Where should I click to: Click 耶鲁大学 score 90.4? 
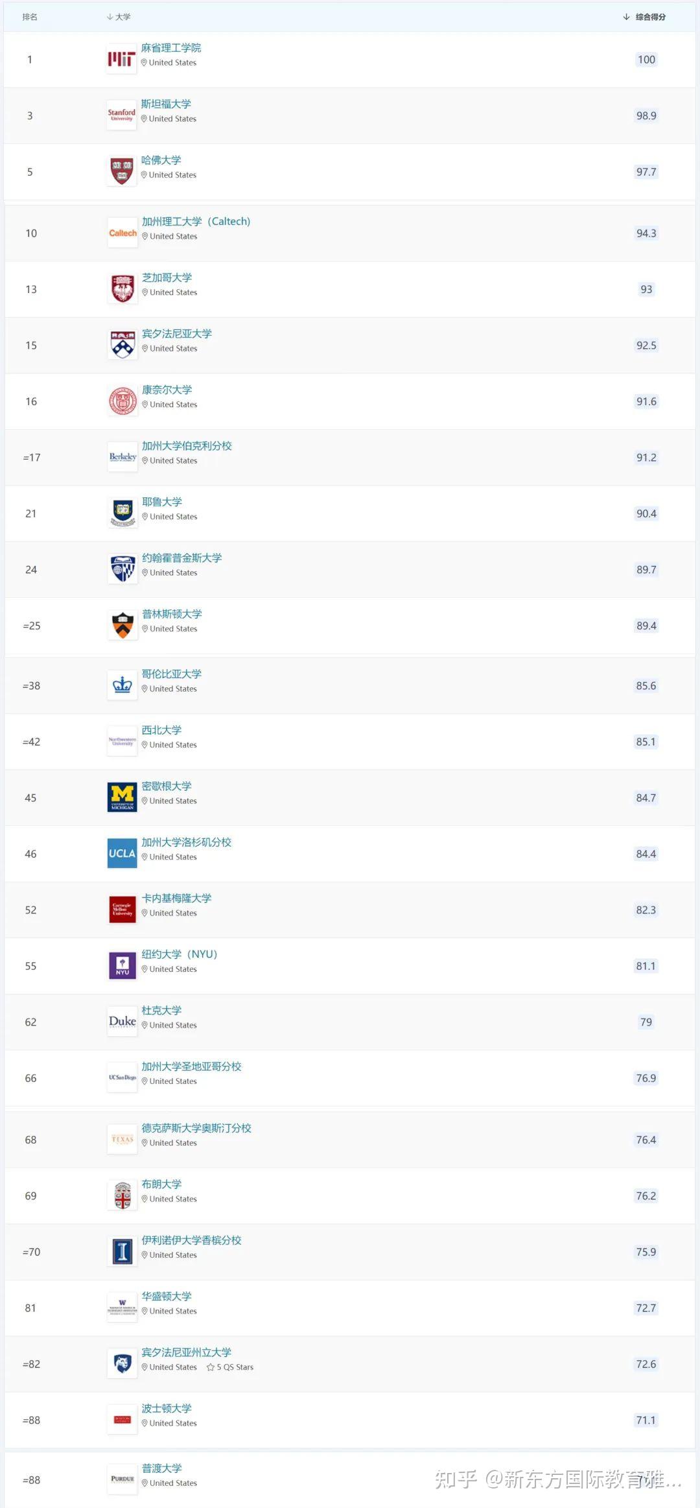[646, 513]
